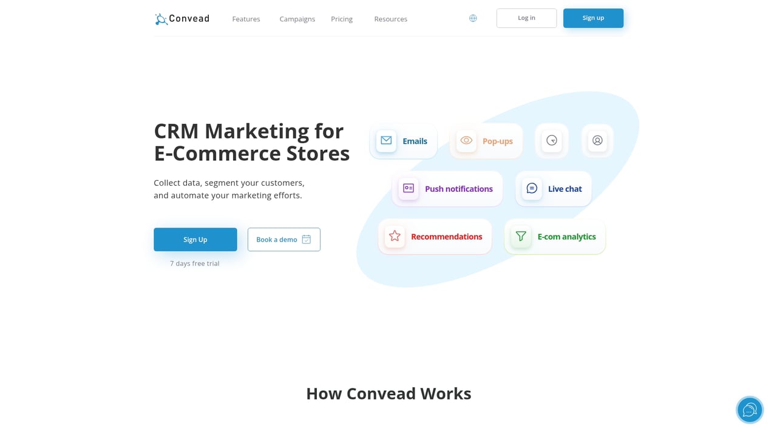Screen dimensions: 777x437
Task: Select the E-com analytics funnel icon
Action: 520,236
